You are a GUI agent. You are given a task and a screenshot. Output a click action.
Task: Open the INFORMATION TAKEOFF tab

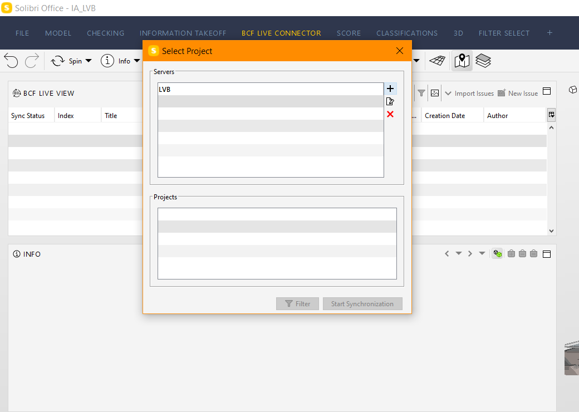(183, 33)
